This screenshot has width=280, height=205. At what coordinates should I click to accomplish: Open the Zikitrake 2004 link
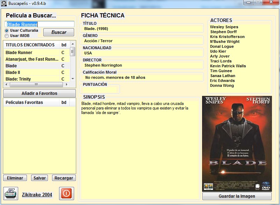coord(37,195)
